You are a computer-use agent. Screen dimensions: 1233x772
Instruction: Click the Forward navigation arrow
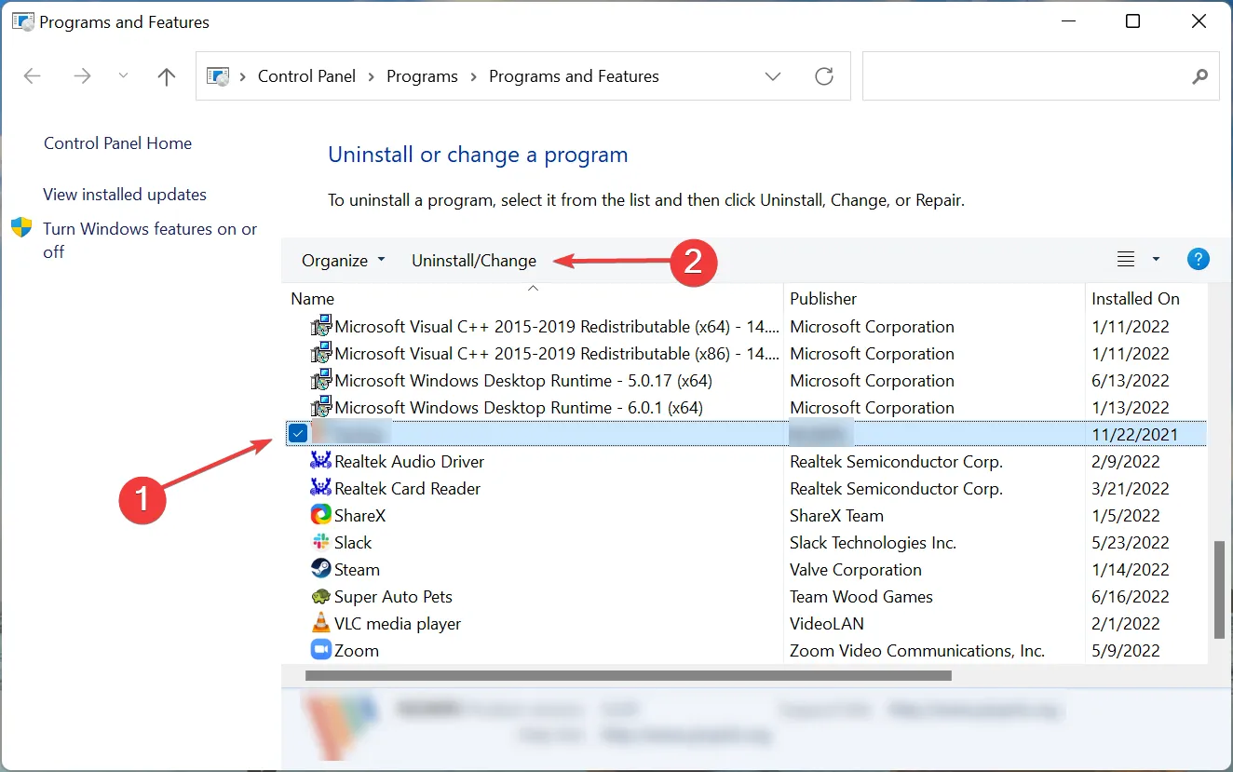(x=83, y=76)
